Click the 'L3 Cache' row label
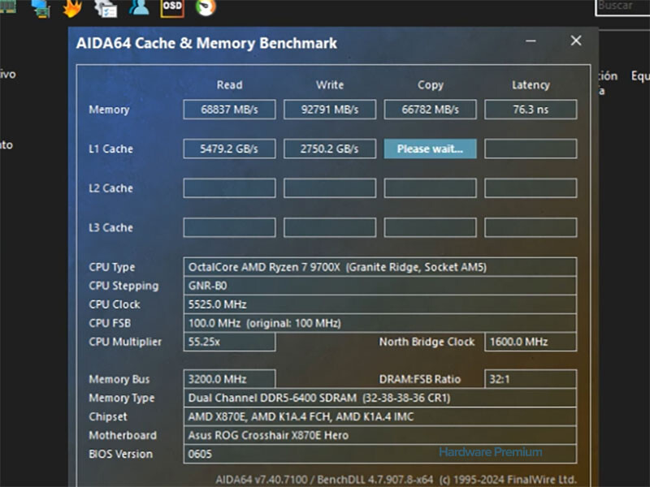The image size is (650, 487). tap(111, 227)
